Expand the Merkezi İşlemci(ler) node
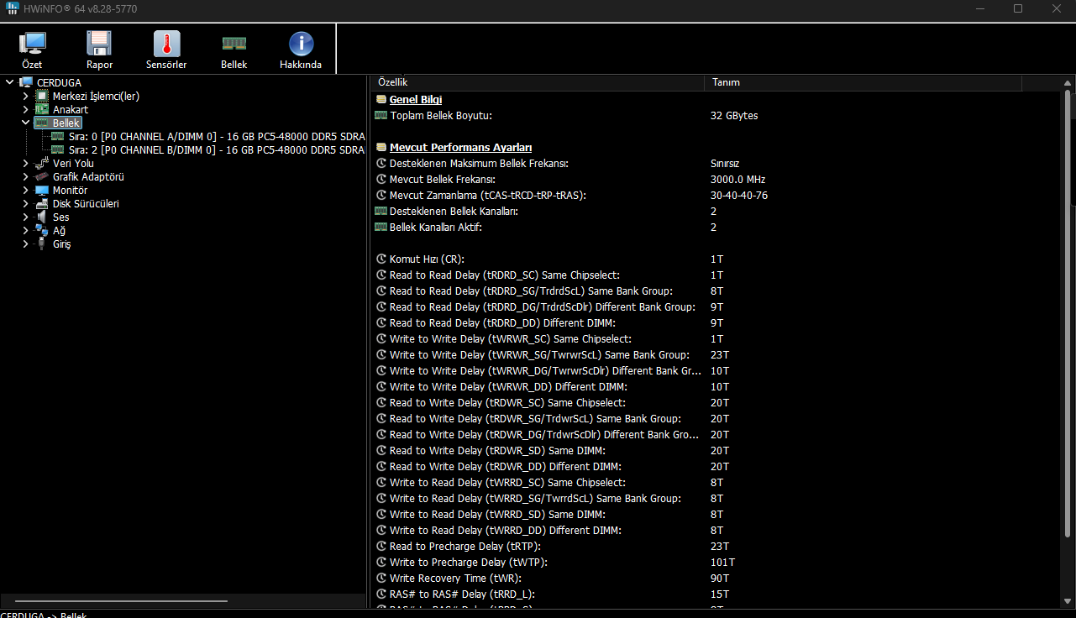Image resolution: width=1076 pixels, height=618 pixels. pyautogui.click(x=26, y=96)
